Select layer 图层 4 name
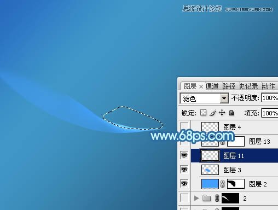The width and height of the screenshot is (278, 210). click(232, 127)
